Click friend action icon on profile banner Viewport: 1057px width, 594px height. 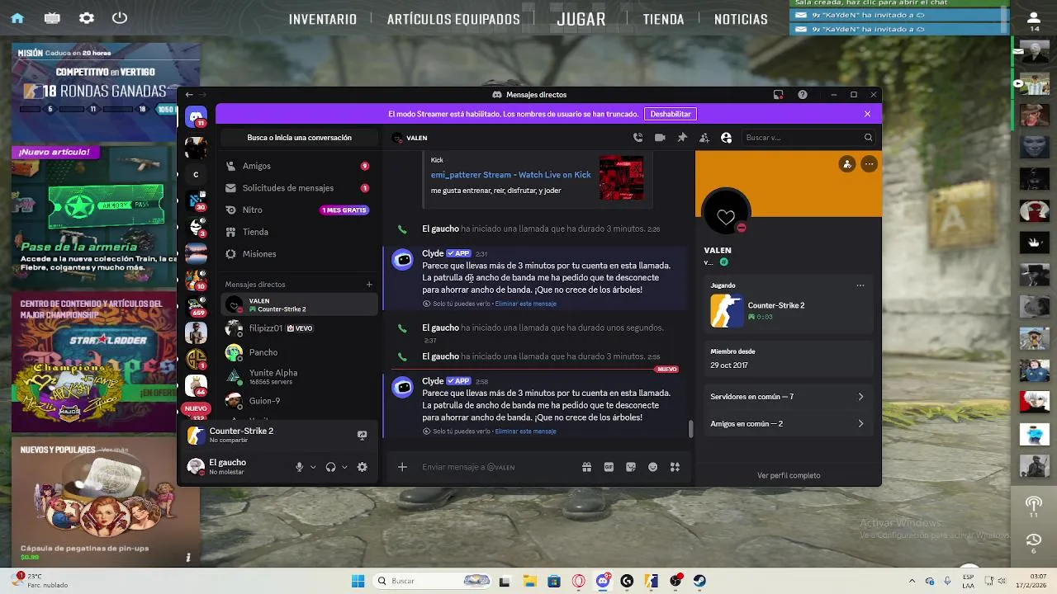(x=847, y=164)
